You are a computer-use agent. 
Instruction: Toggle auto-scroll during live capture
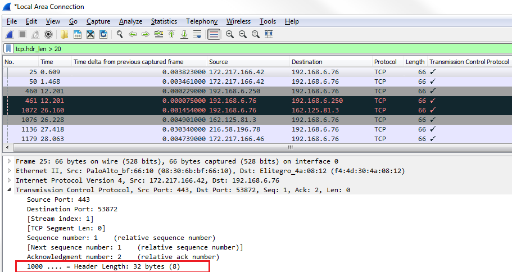197,34
